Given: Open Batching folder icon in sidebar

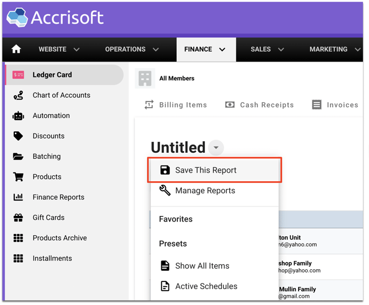Looking at the screenshot, I should click(x=18, y=157).
